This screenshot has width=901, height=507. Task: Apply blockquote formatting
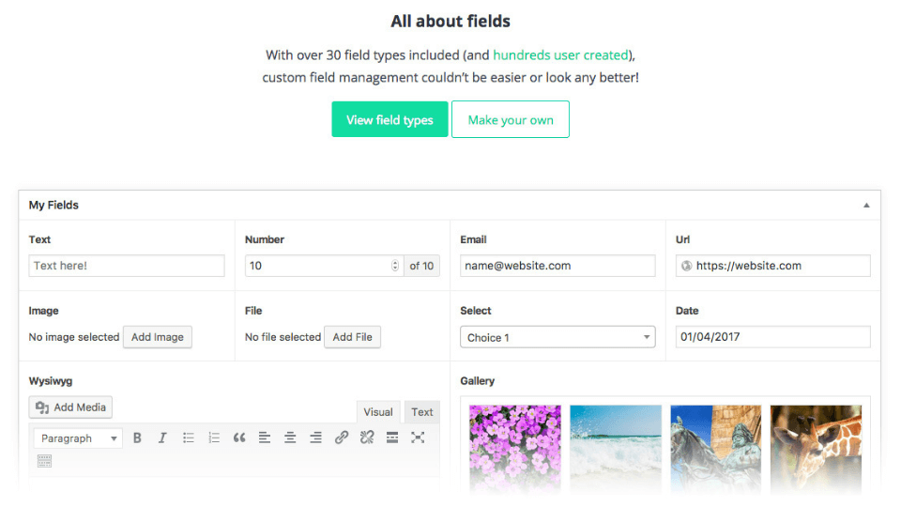tap(239, 438)
